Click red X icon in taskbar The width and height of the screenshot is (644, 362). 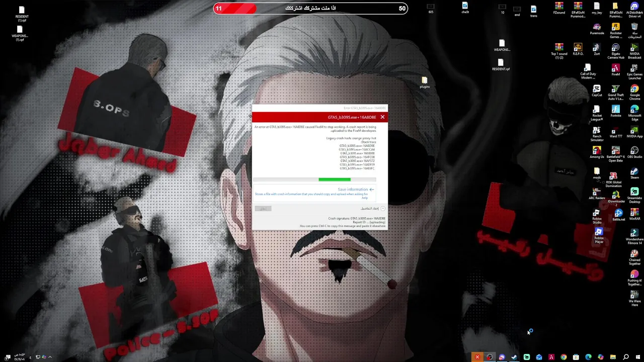(477, 357)
